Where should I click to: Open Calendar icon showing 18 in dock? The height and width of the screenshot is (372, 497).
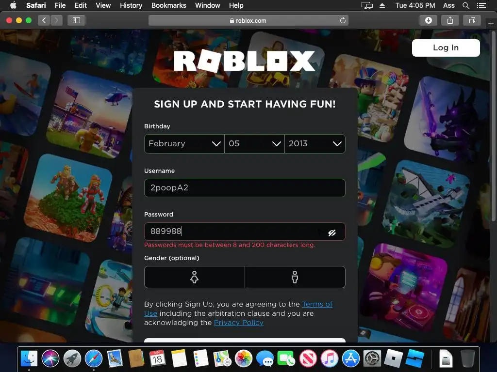(158, 359)
